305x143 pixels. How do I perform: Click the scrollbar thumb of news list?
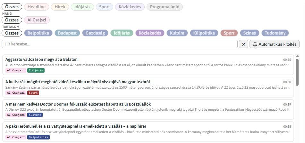pyautogui.click(x=297, y=72)
